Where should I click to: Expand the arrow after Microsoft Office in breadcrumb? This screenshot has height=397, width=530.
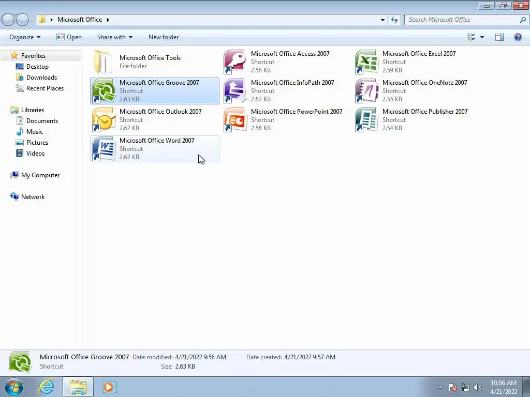point(108,20)
